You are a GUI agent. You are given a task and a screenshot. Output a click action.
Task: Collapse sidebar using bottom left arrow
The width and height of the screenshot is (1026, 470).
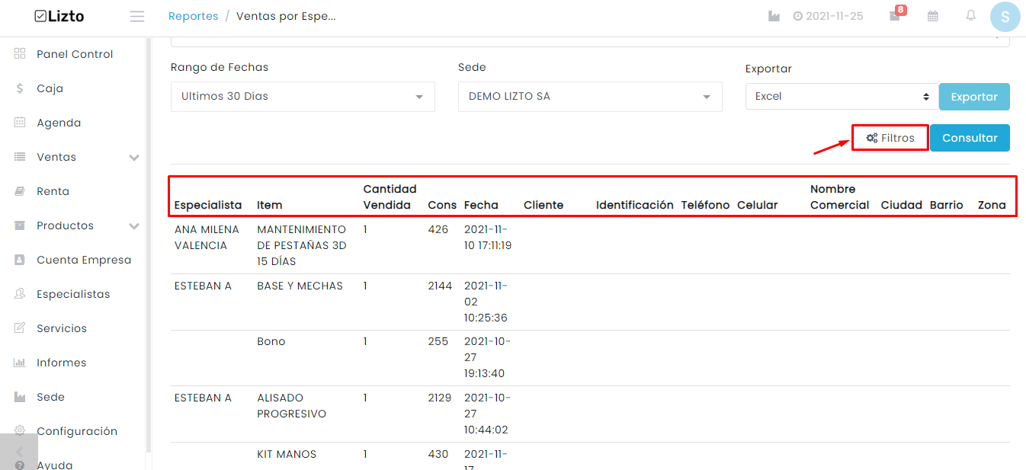point(19,452)
